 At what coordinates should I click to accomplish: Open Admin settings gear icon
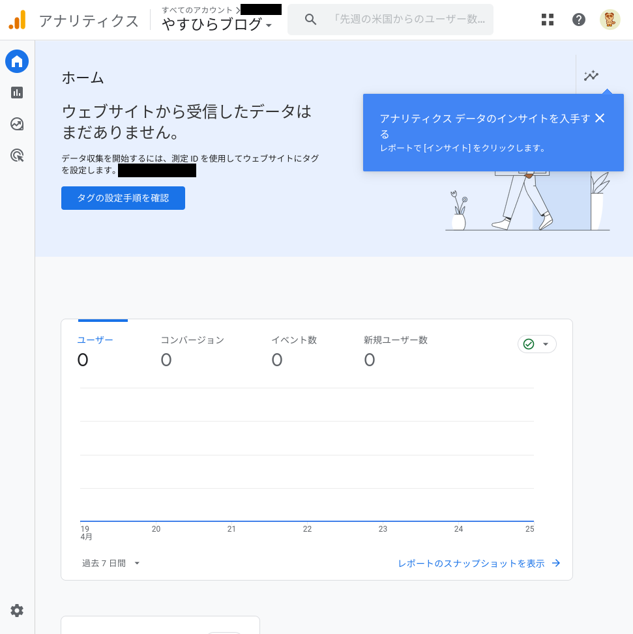[x=17, y=611]
